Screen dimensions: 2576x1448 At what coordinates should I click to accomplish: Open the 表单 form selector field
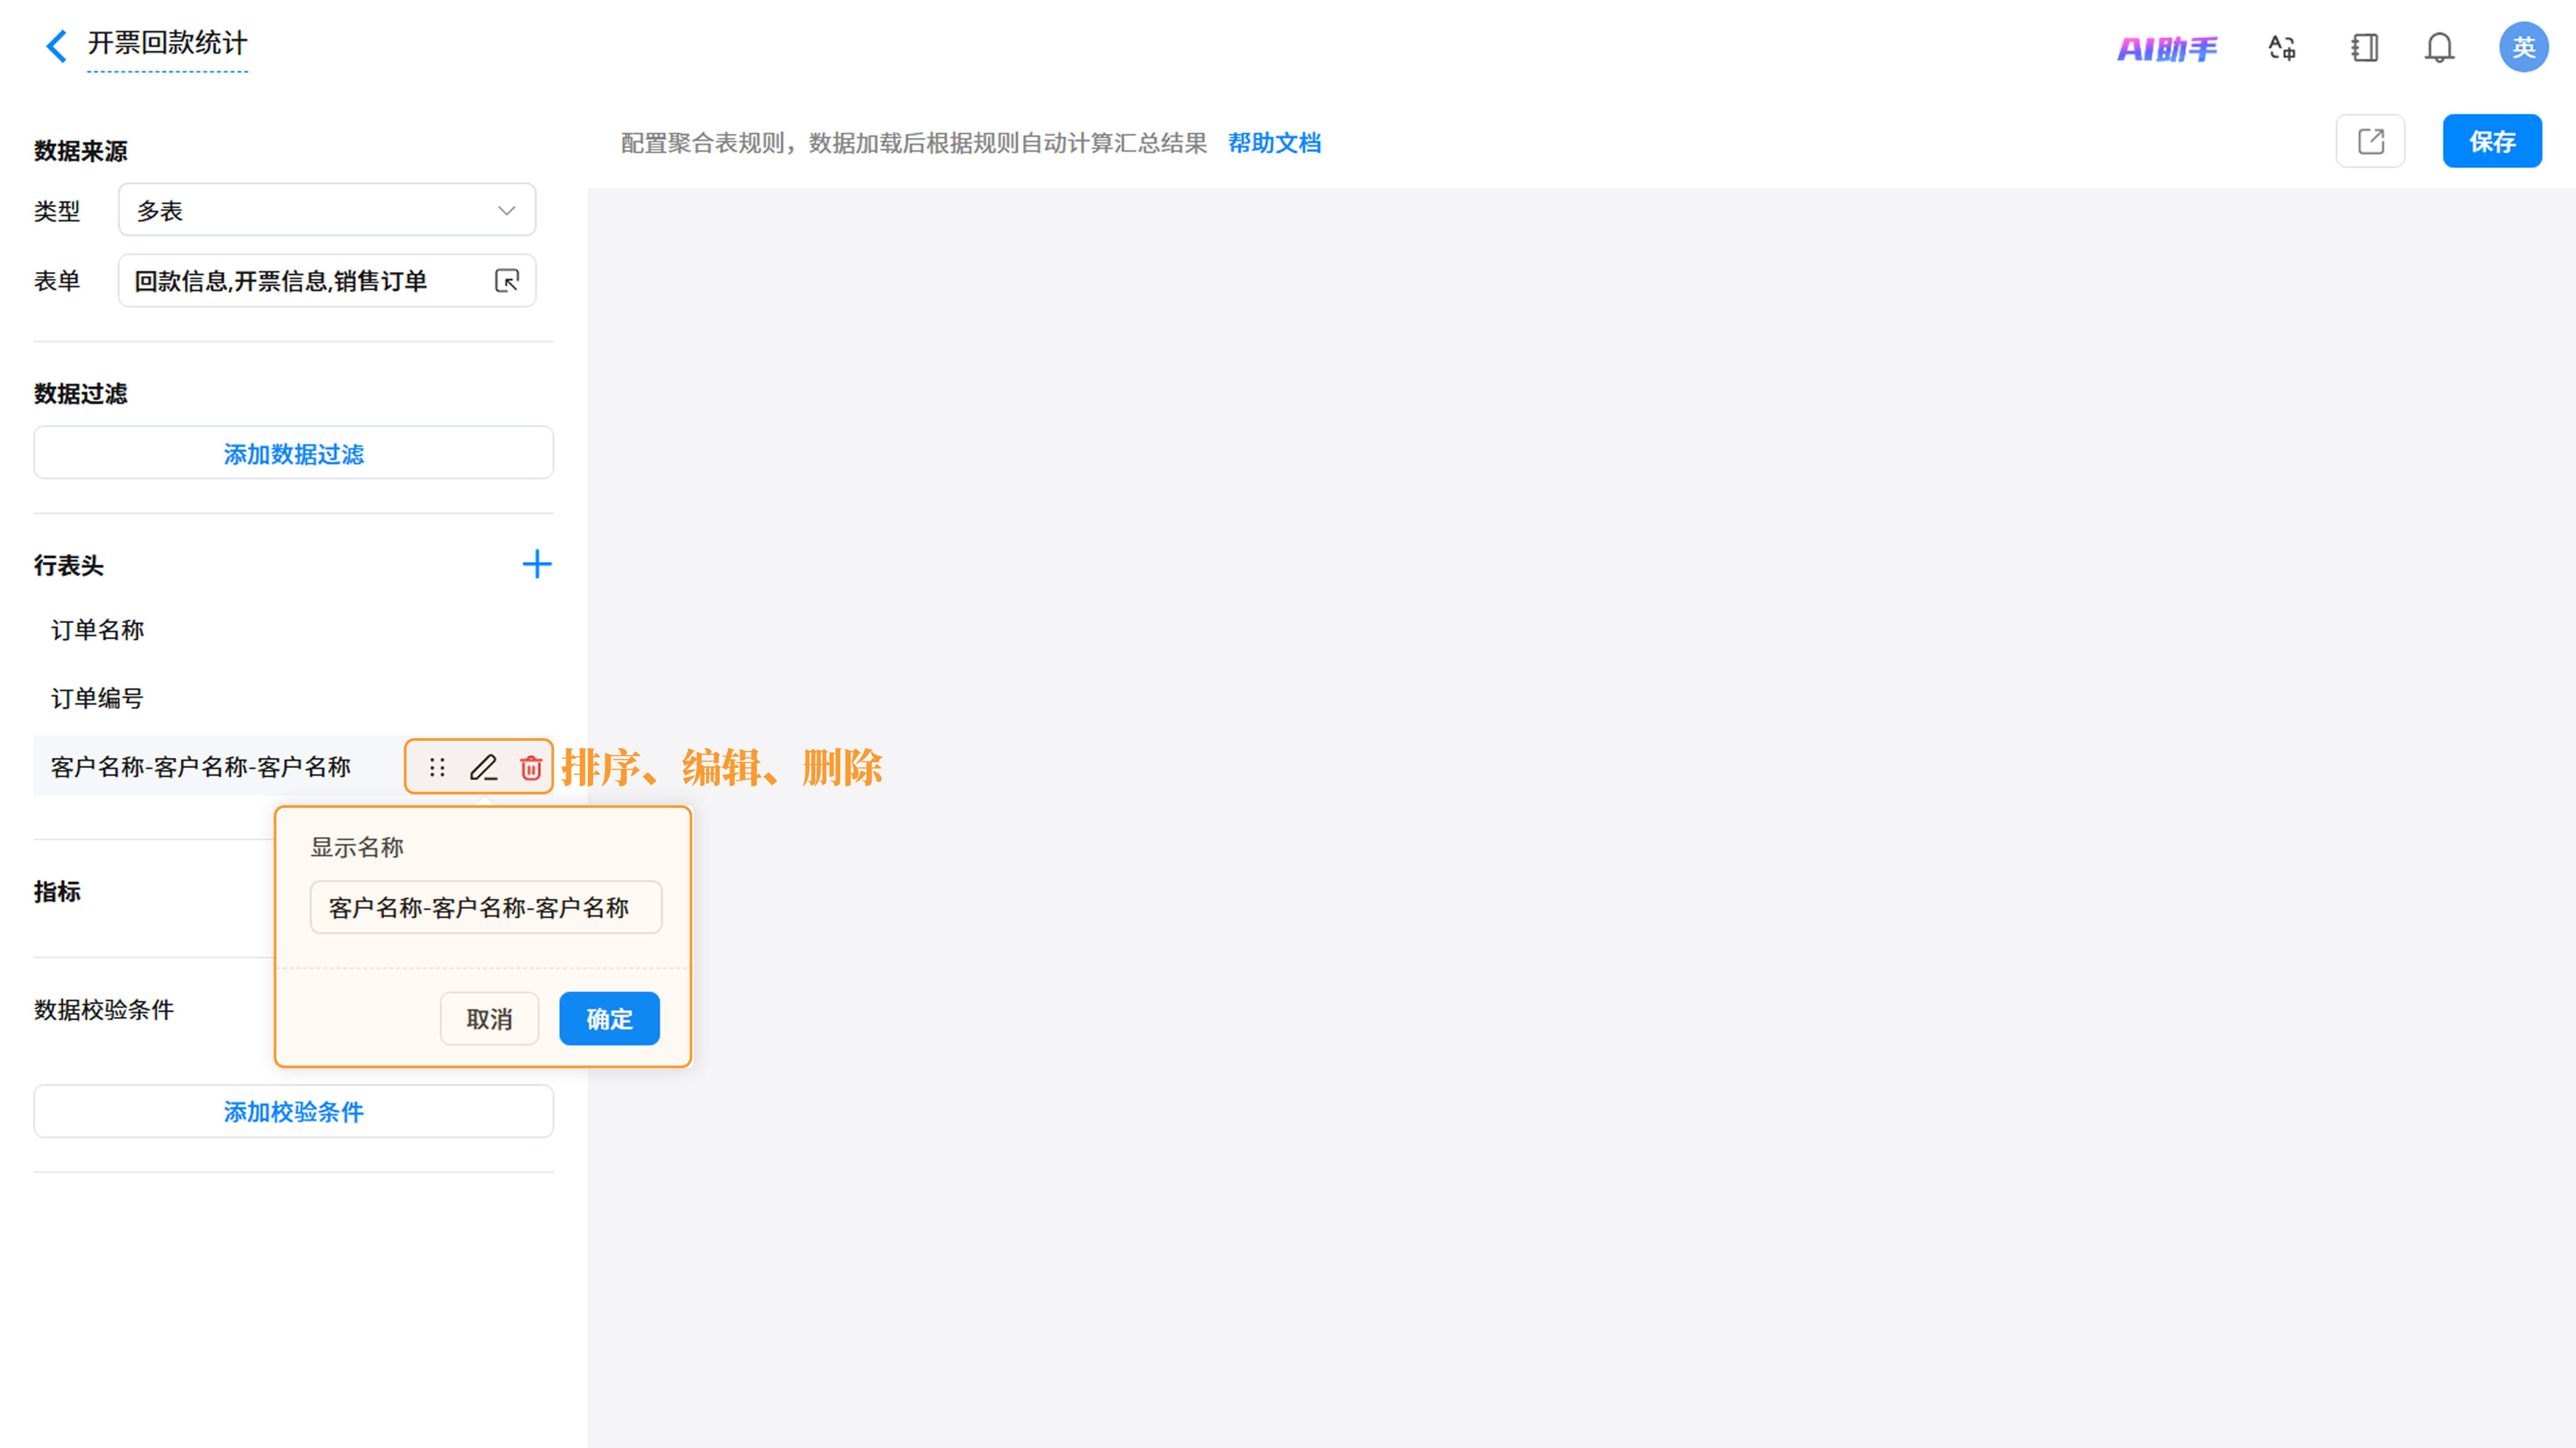pos(327,280)
